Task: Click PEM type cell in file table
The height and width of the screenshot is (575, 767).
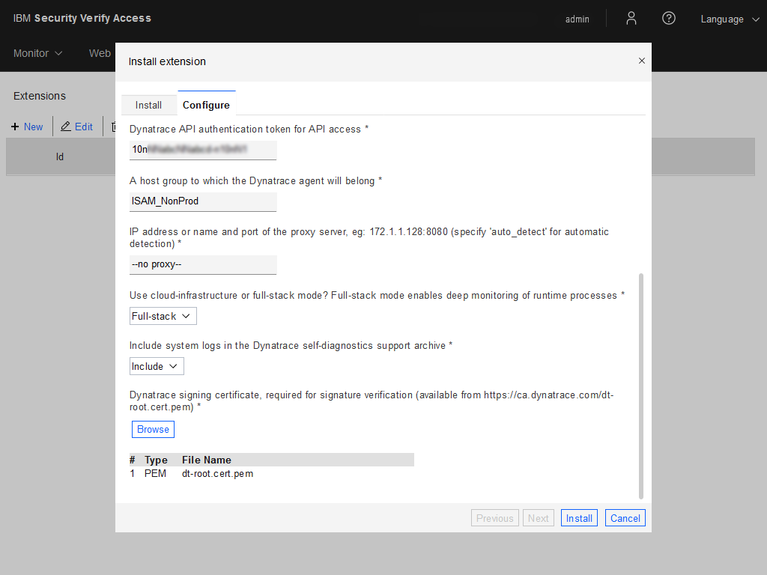Action: tap(155, 473)
